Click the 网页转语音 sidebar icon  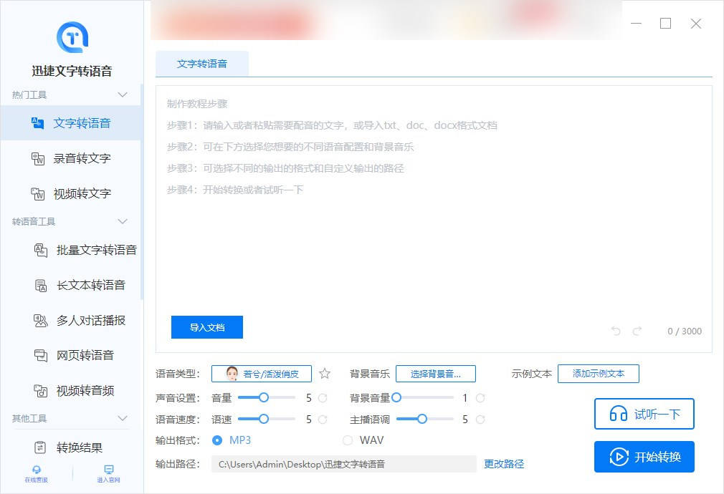(41, 355)
